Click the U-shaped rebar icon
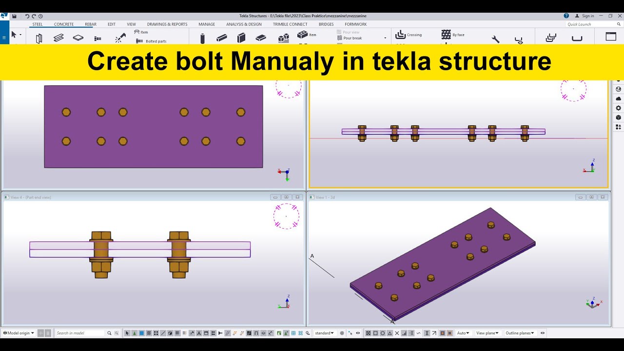The image size is (624, 351). tap(577, 38)
